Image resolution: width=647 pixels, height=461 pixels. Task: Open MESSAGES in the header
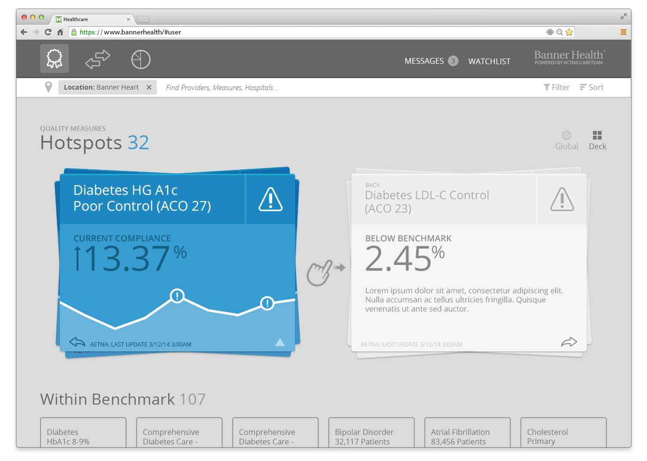point(424,61)
